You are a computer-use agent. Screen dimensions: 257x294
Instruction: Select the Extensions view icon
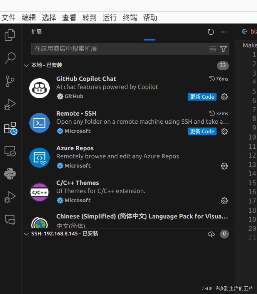coord(10,128)
